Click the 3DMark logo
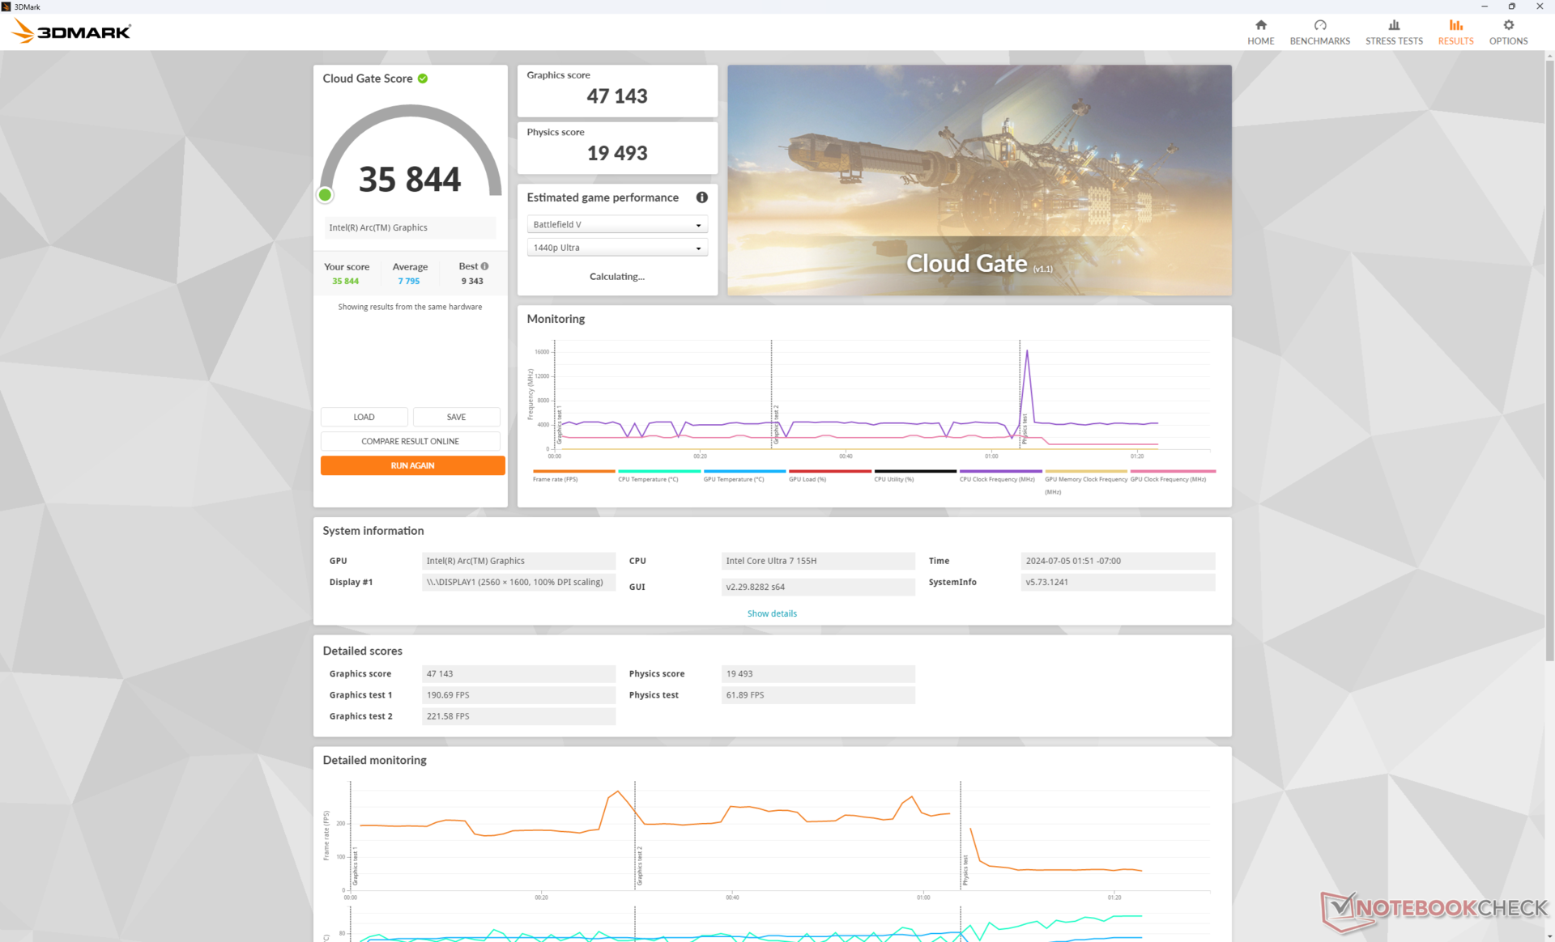This screenshot has width=1555, height=942. (x=71, y=32)
